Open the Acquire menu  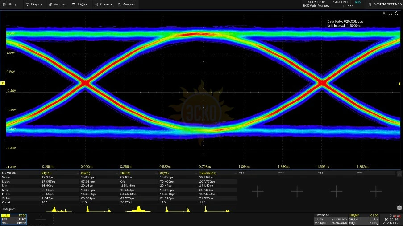pos(57,4)
